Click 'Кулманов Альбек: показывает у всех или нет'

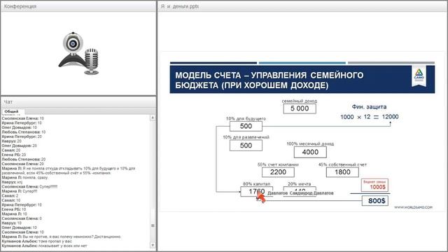(45, 246)
